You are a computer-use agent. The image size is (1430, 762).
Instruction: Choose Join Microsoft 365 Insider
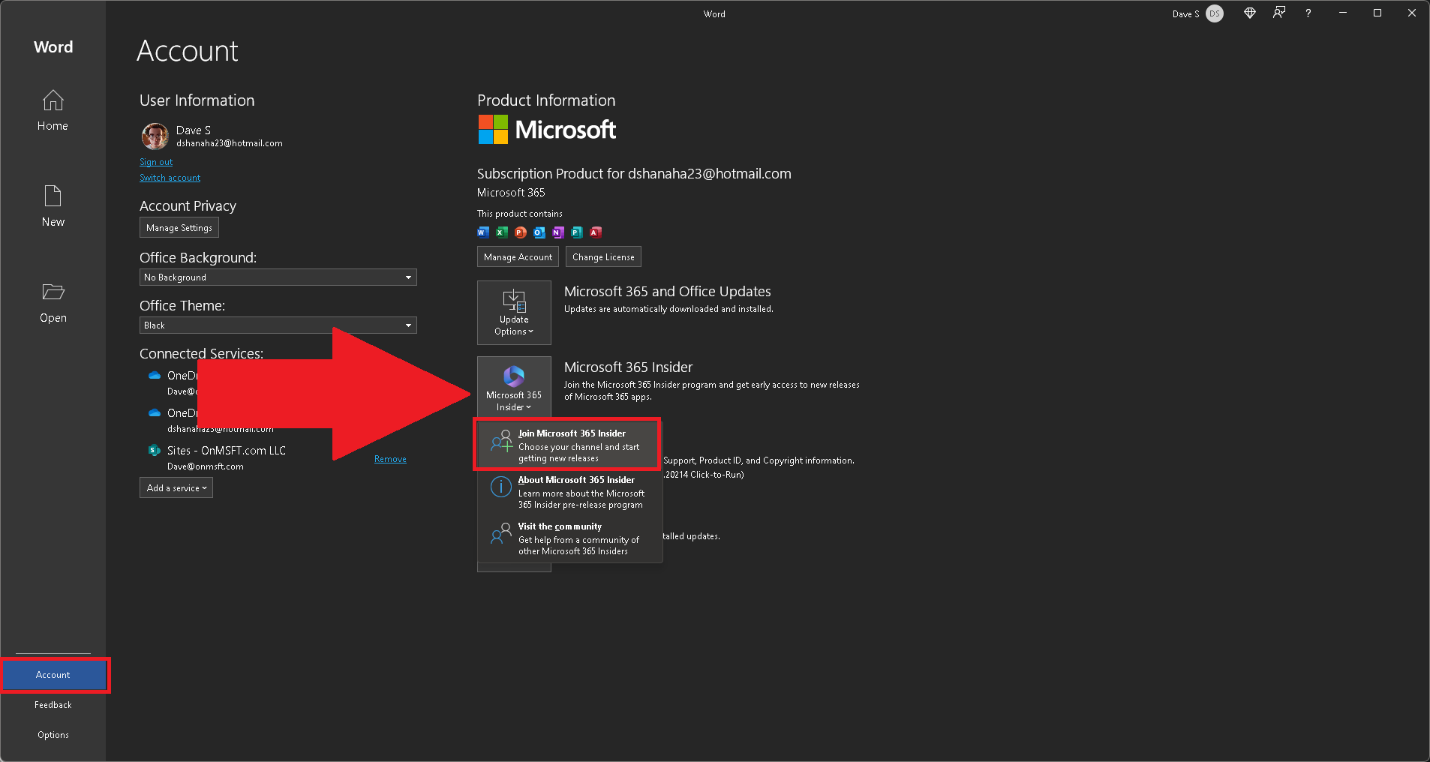click(x=567, y=445)
